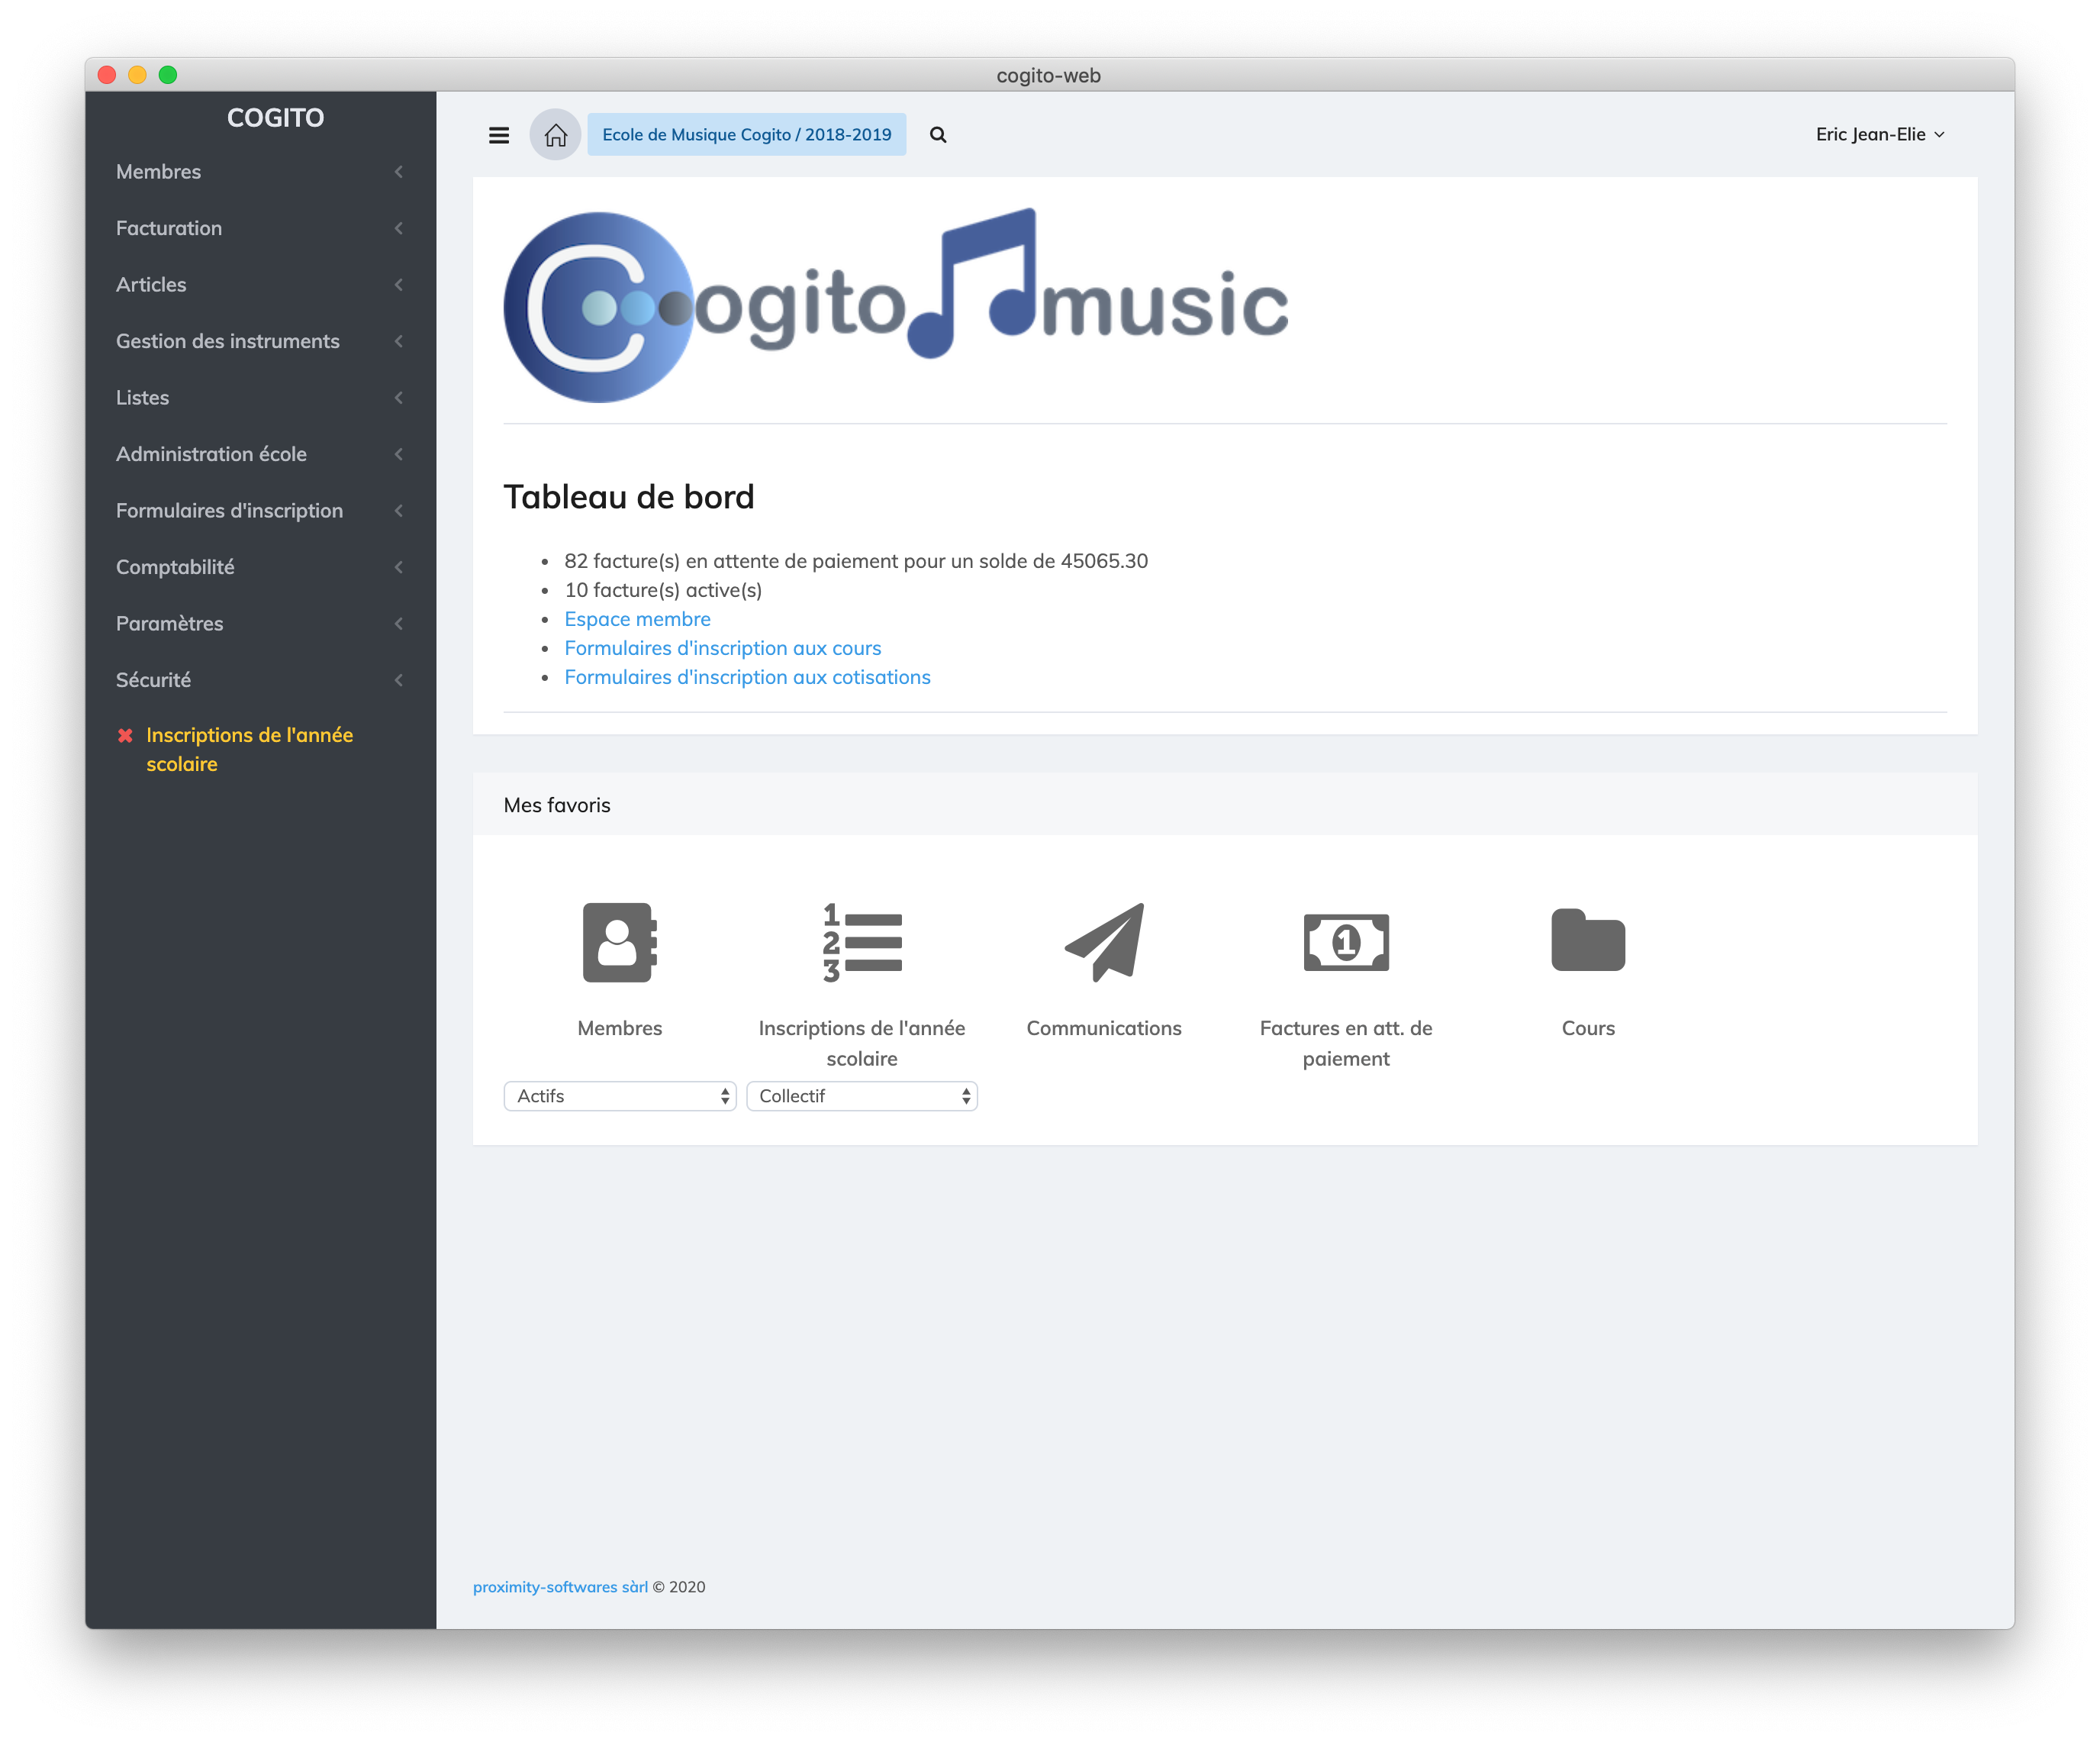Remove Inscriptions shortcut with red X
Image resolution: width=2100 pixels, height=1742 pixels.
click(x=125, y=737)
